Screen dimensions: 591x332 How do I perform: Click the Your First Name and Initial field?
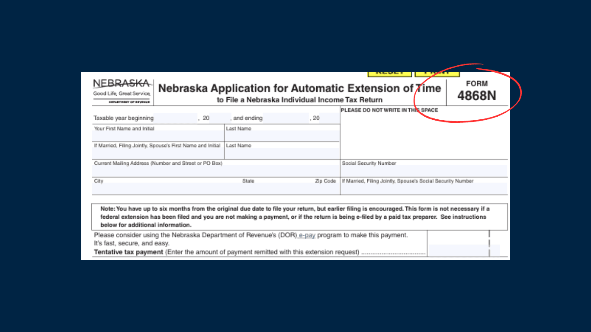pyautogui.click(x=158, y=136)
